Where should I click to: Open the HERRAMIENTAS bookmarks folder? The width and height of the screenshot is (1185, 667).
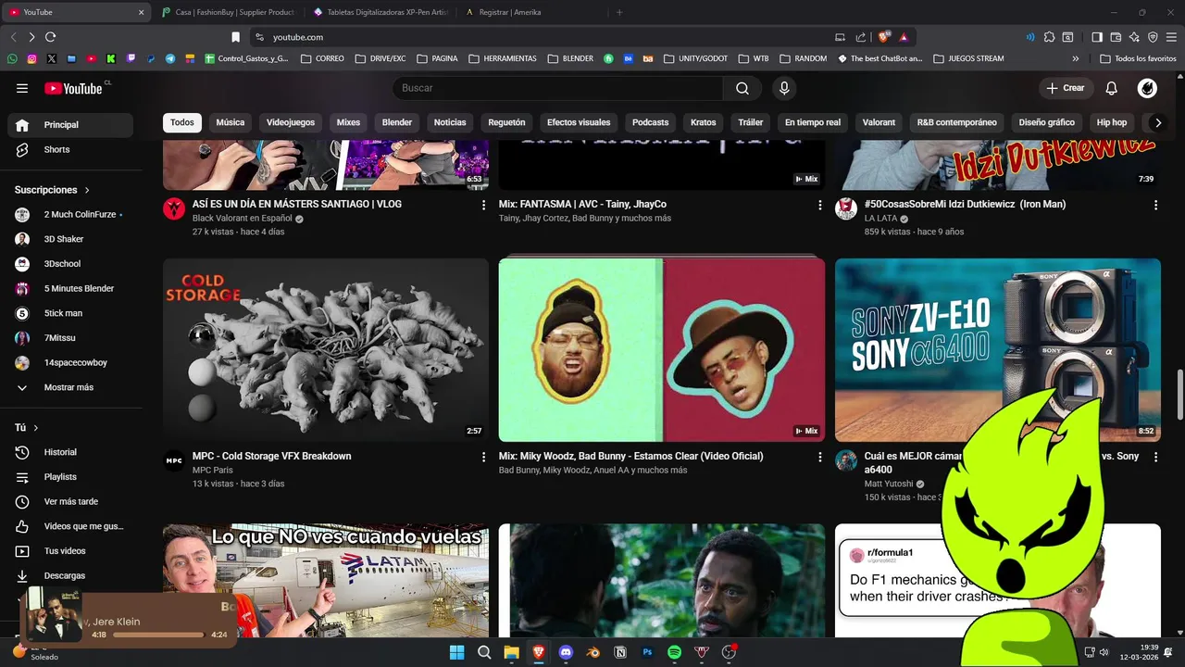(503, 58)
